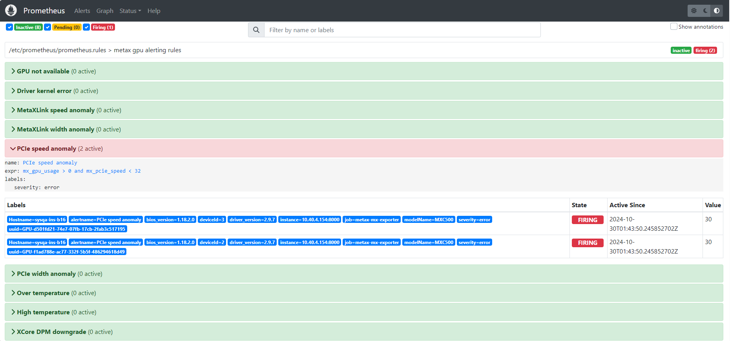The width and height of the screenshot is (730, 341).
Task: Uncheck the Pending (0) filter checkbox
Action: 47,27
